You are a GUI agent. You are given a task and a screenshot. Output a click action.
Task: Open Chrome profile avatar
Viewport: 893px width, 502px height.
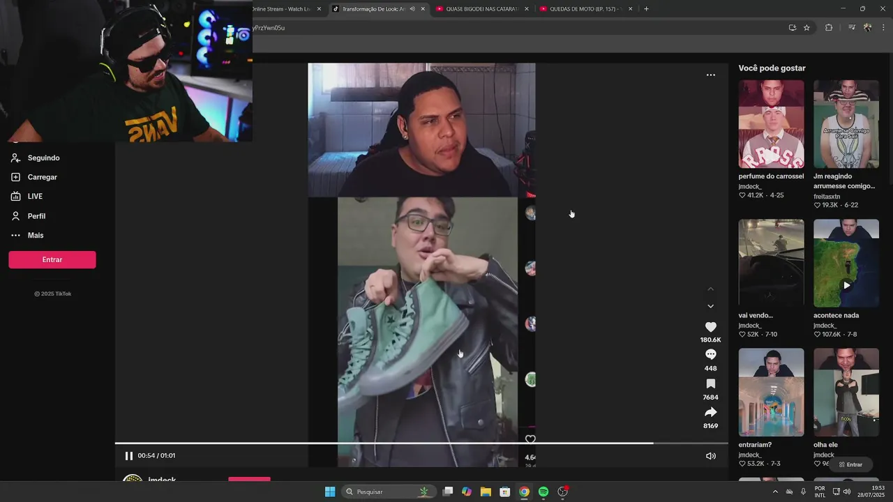pos(867,28)
